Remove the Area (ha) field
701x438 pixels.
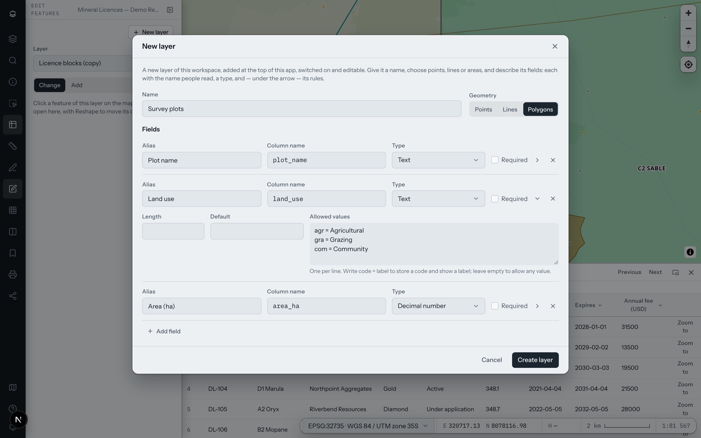553,306
